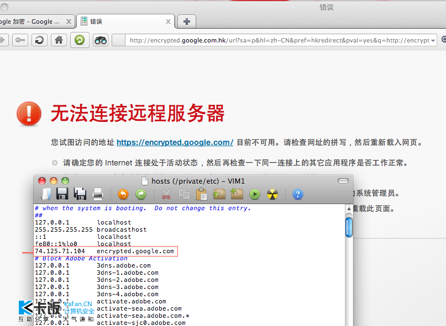Click the 255.255.255.255 broadcasthost line
This screenshot has height=326, width=446.
(91, 229)
